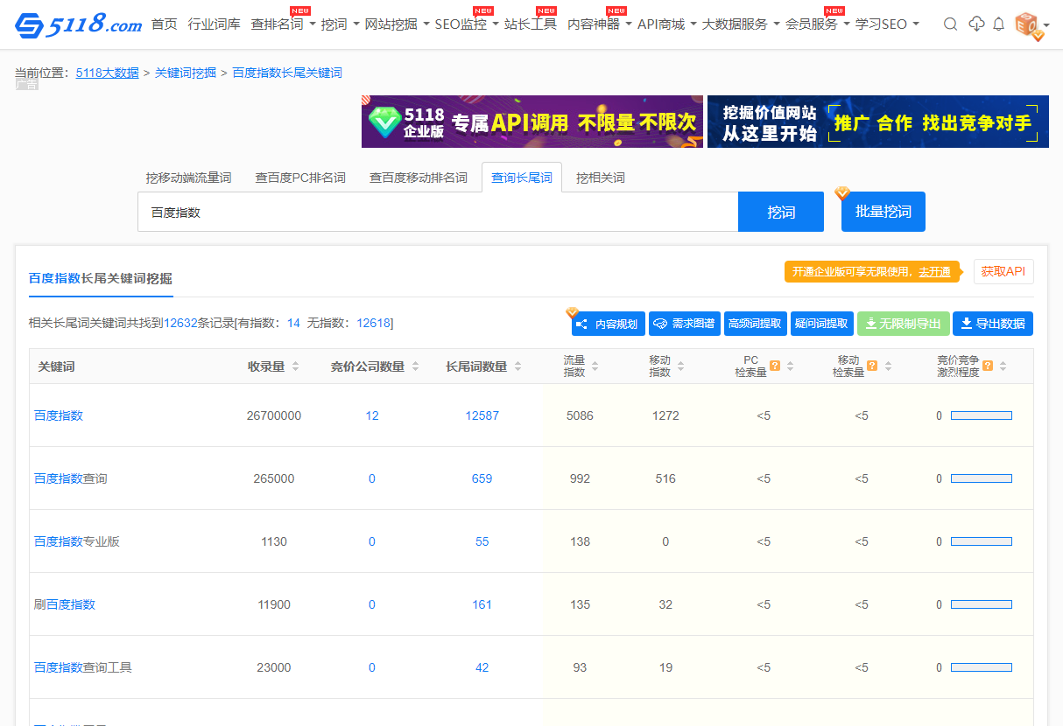Open the 百度指数查询工具 keyword link
This screenshot has width=1063, height=726.
pyautogui.click(x=83, y=667)
